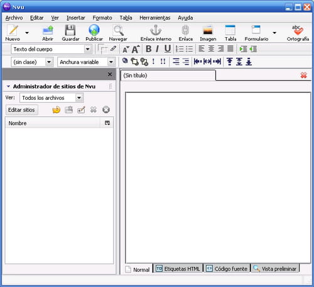Select the (Sin título) document tab
The image size is (314, 287).
[168, 75]
